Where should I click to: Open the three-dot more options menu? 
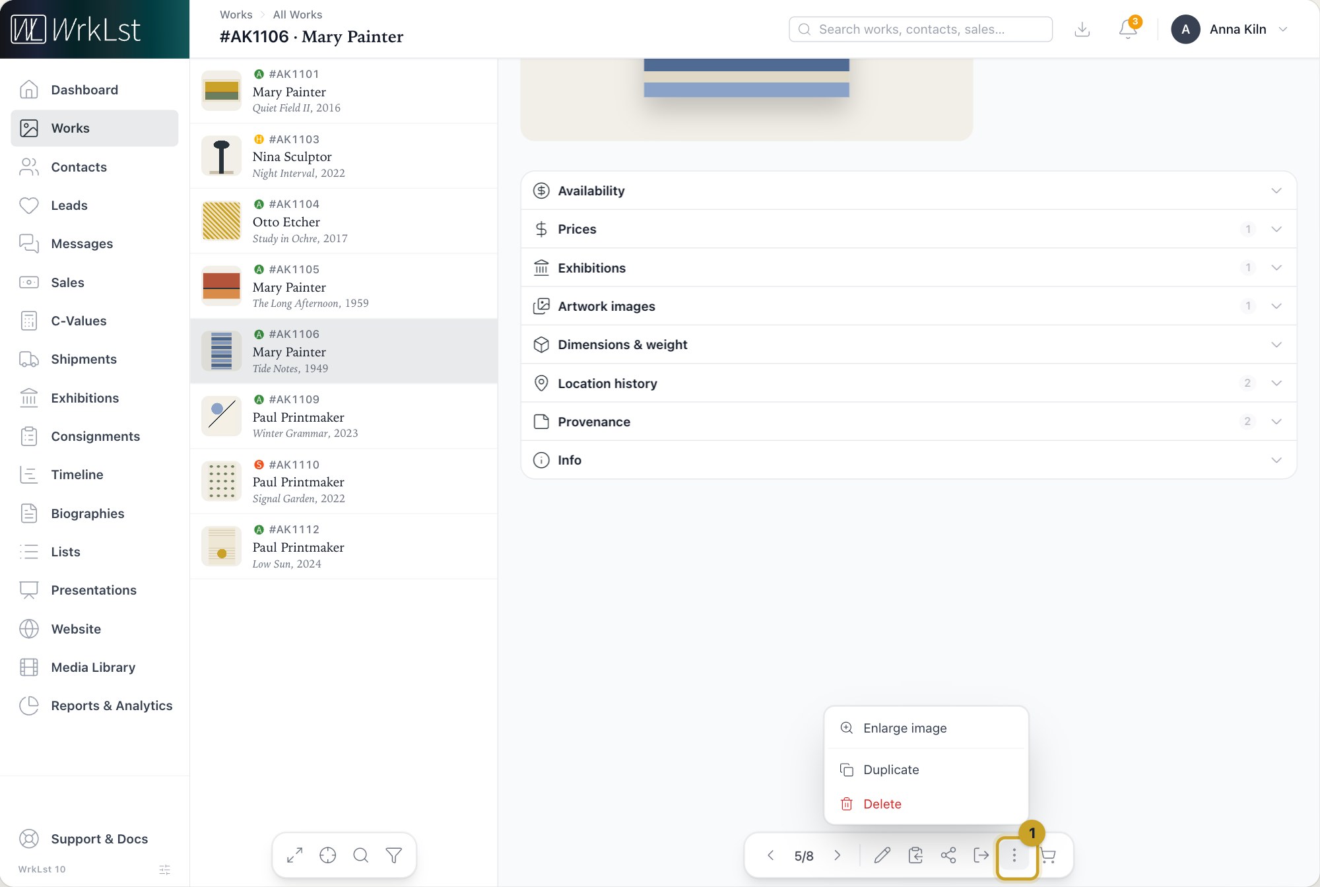tap(1014, 855)
